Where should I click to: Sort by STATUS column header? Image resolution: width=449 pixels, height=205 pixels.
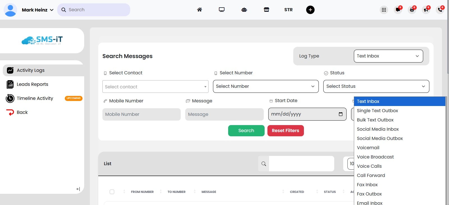pyautogui.click(x=330, y=192)
